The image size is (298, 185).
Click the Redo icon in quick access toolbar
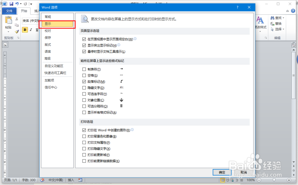25,4
